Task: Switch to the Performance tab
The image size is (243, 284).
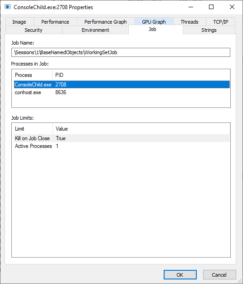Action: pos(56,22)
